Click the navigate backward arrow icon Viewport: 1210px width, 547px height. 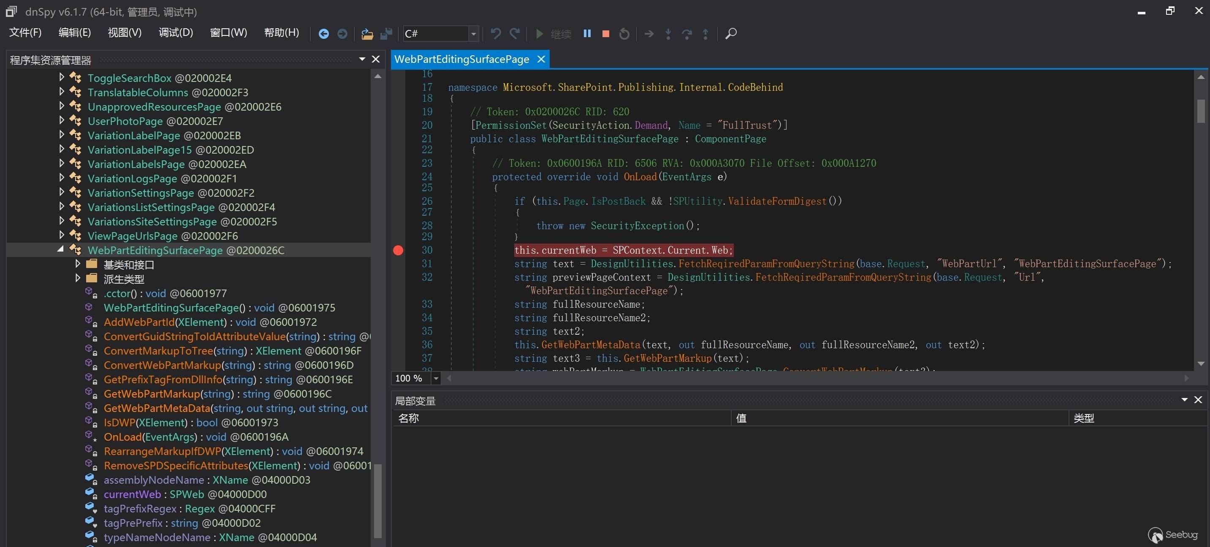click(x=324, y=34)
